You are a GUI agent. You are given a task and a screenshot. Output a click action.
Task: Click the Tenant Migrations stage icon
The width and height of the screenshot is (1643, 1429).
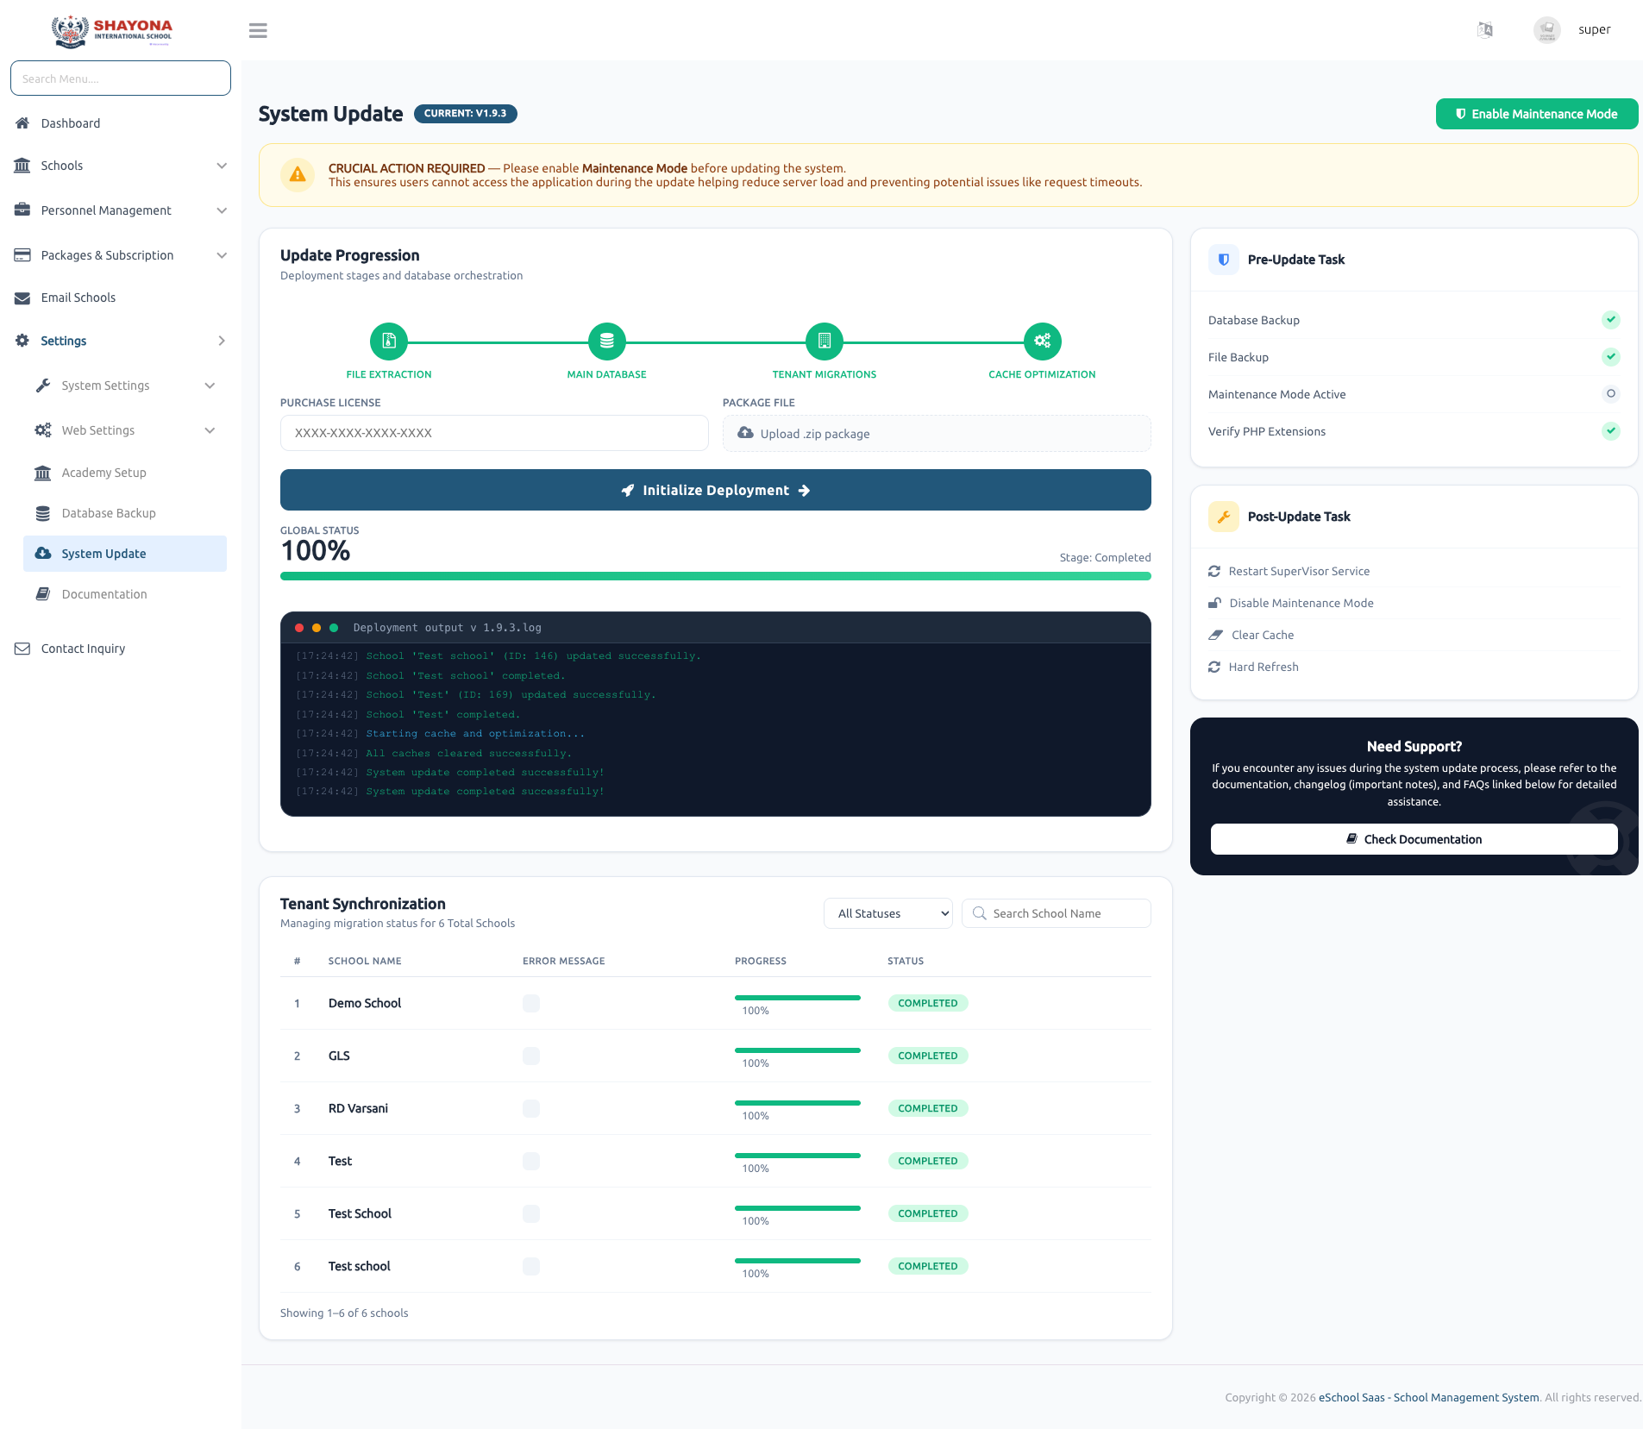tap(825, 341)
